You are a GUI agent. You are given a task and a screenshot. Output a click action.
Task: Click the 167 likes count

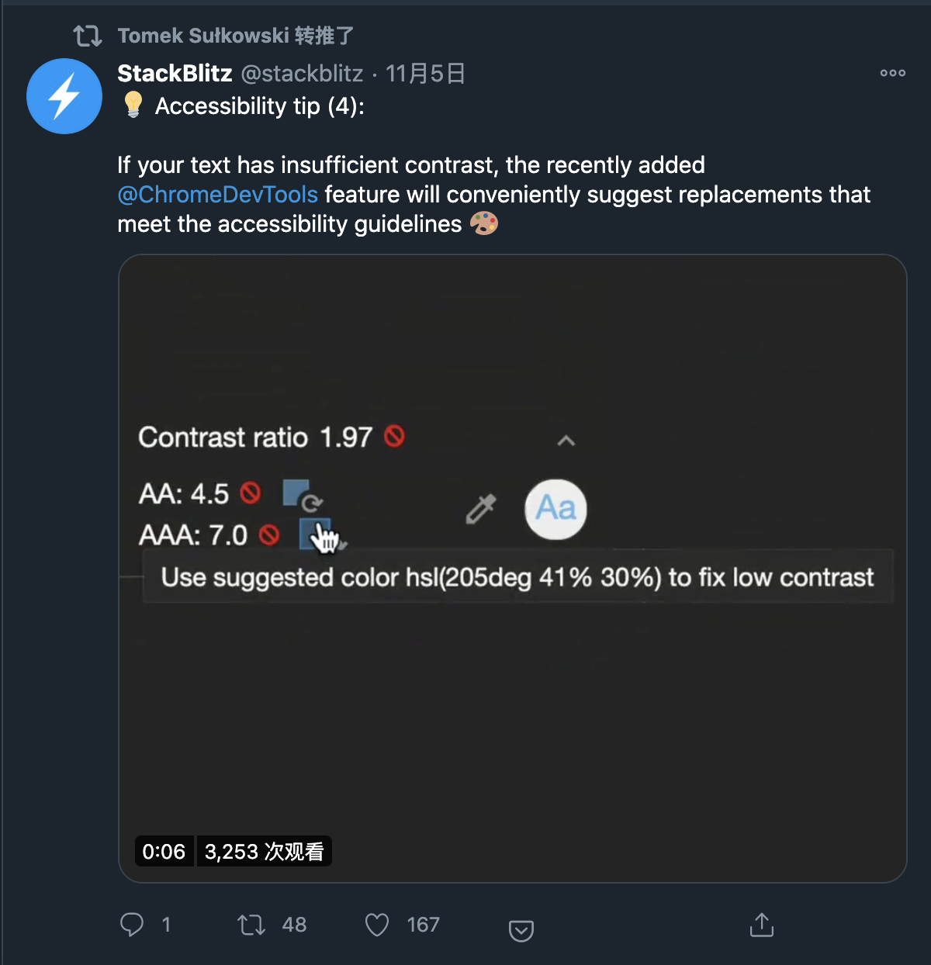coord(423,924)
